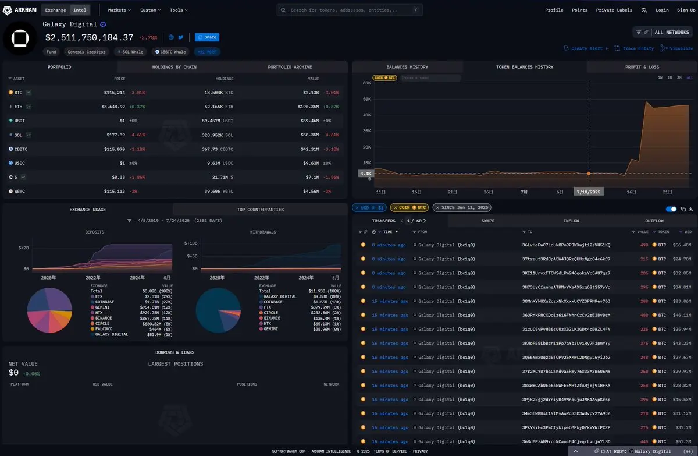Click the filter icon next to ALL NETWORKS
Screen dimensions: 698x456
coord(639,32)
